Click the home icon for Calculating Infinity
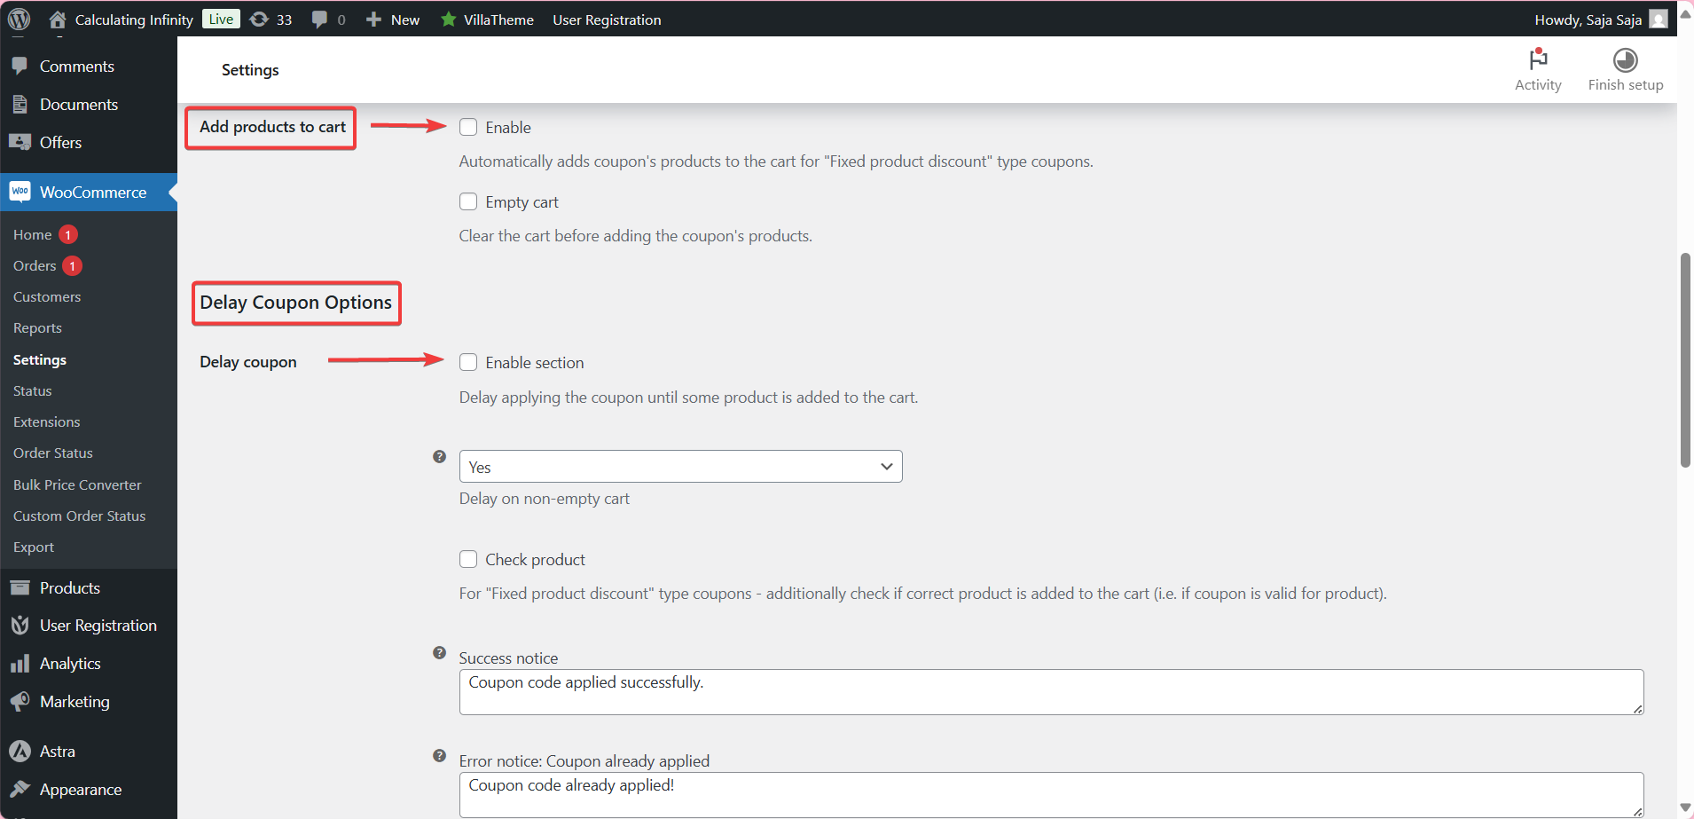1694x819 pixels. [58, 20]
